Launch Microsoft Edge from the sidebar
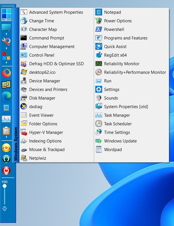 6,96
